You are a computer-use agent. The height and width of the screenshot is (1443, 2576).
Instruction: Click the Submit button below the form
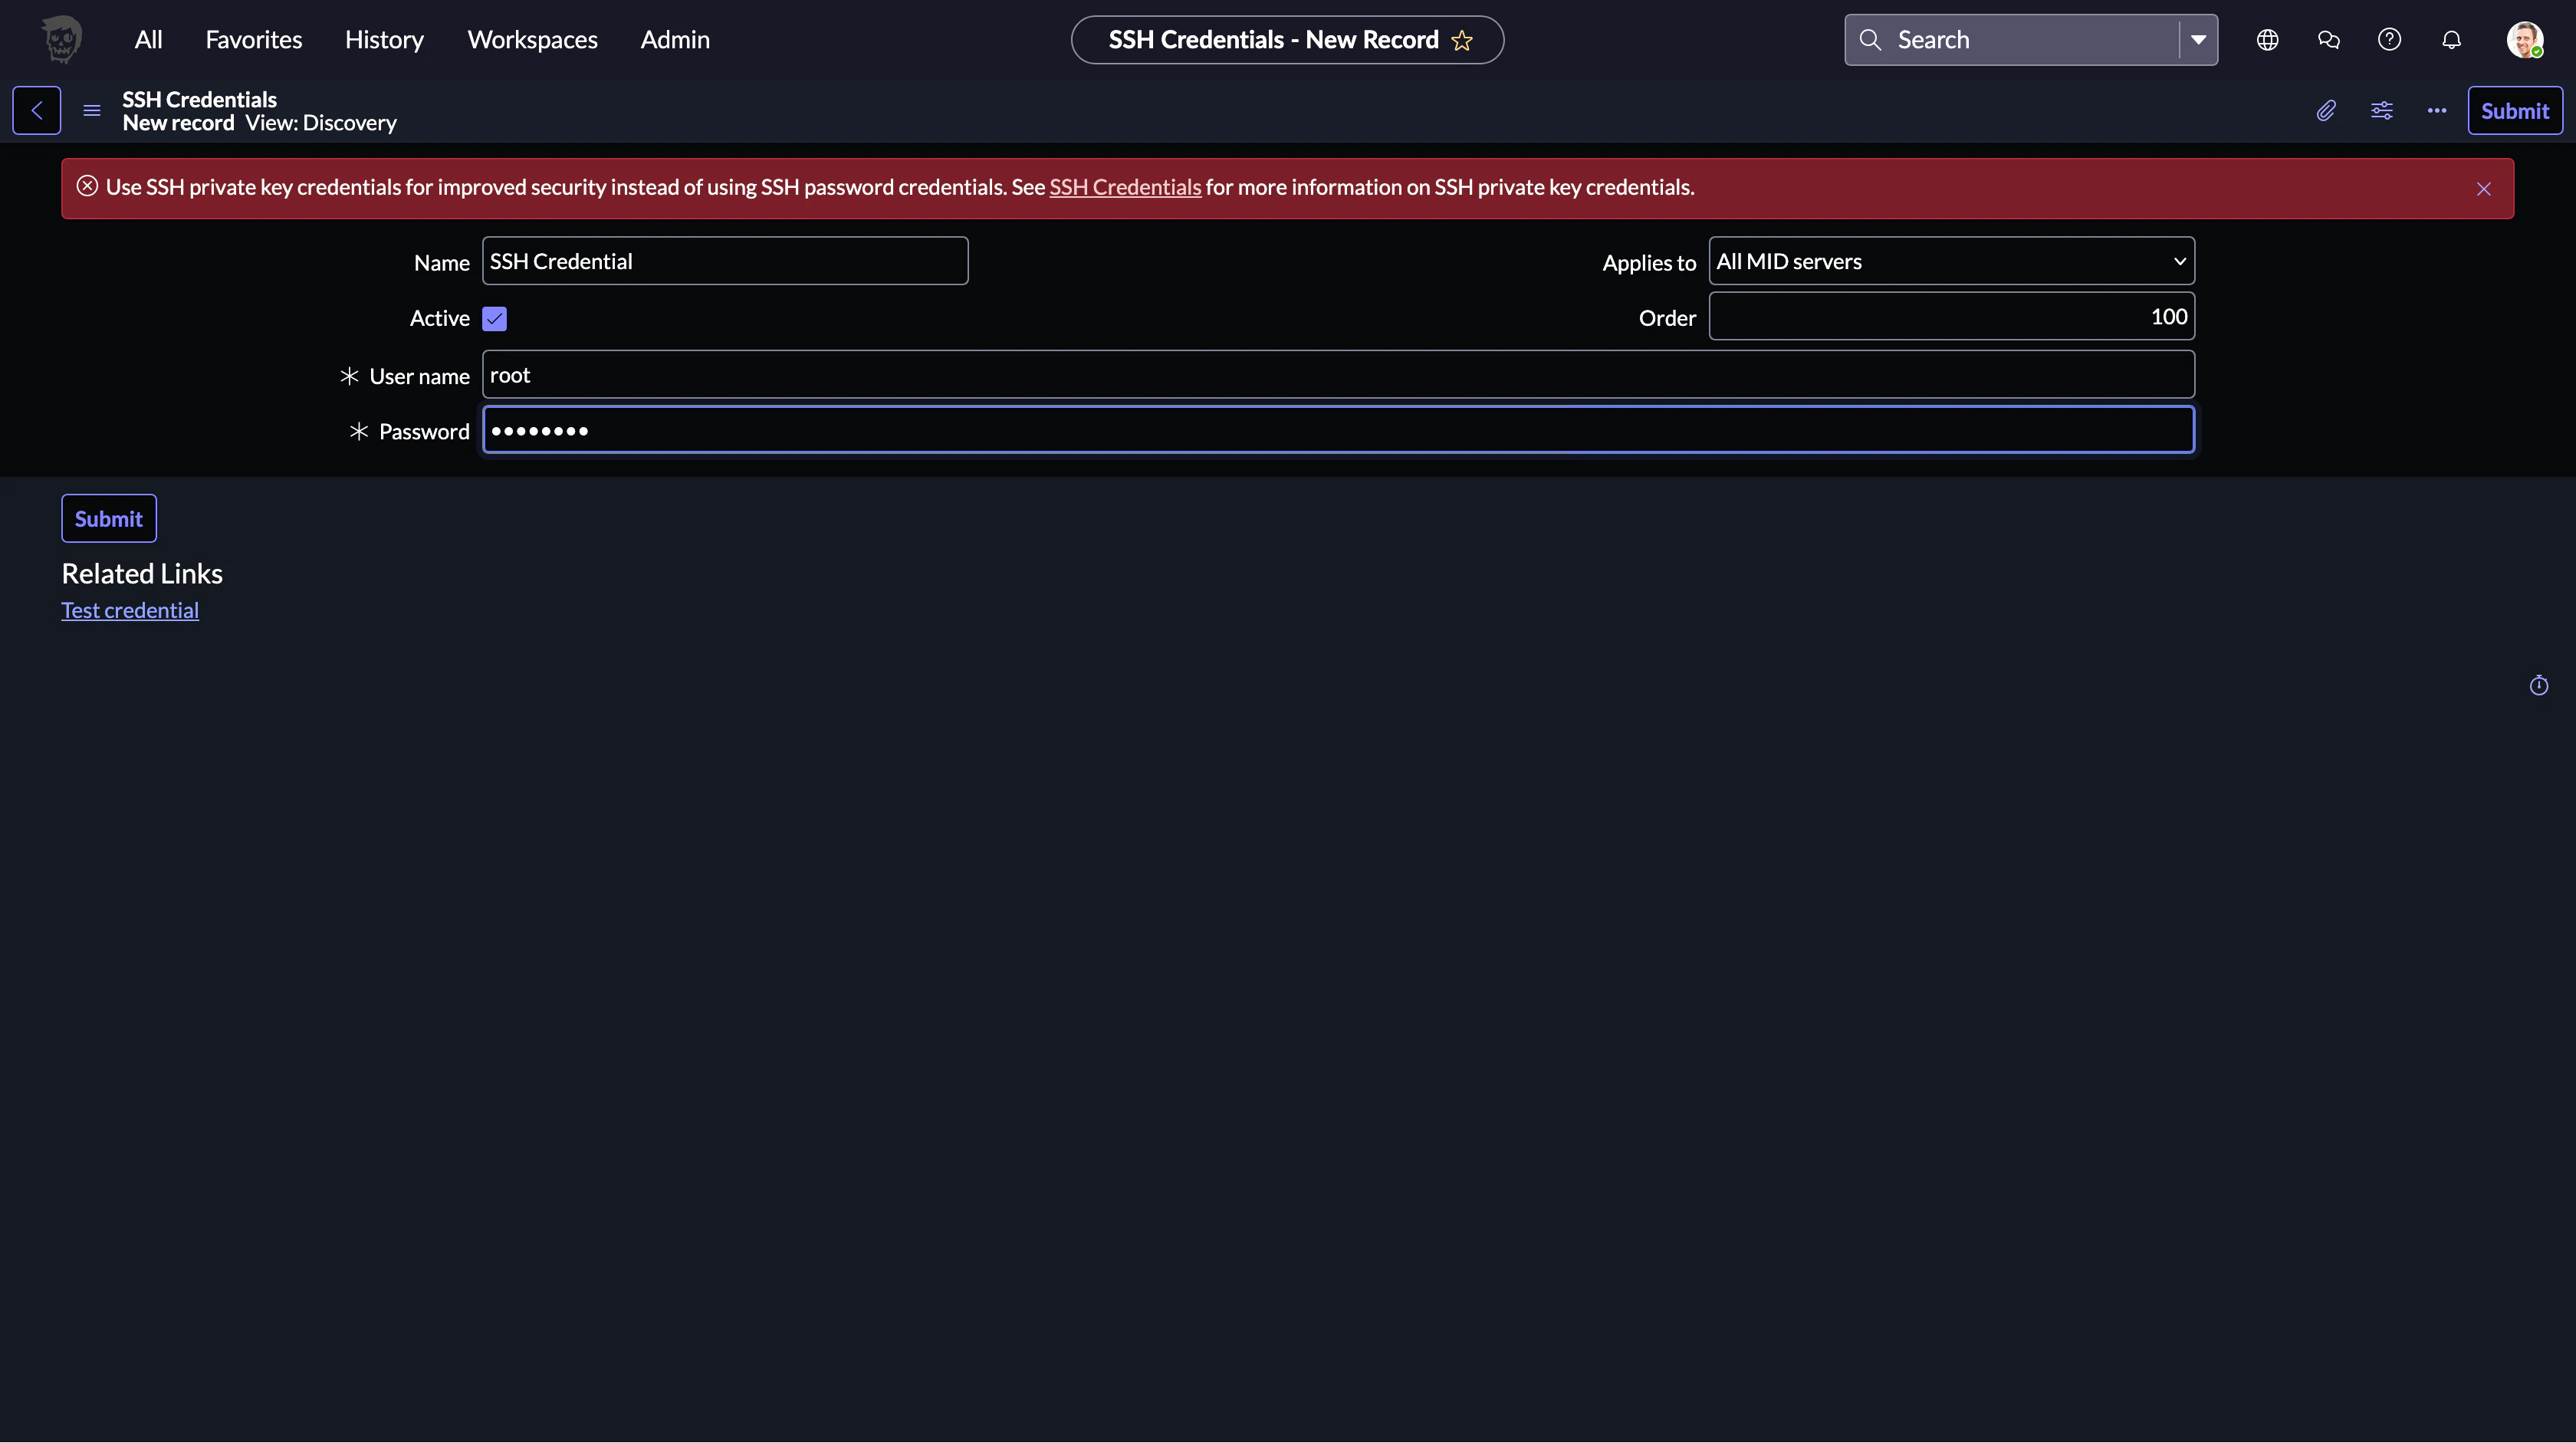pyautogui.click(x=109, y=518)
